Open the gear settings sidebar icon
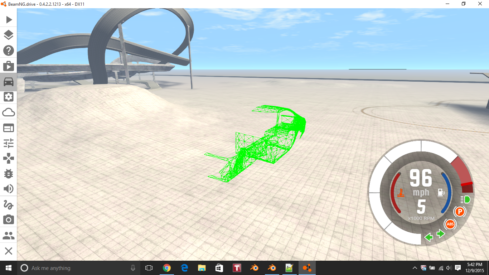This screenshot has height=275, width=489. point(9,97)
